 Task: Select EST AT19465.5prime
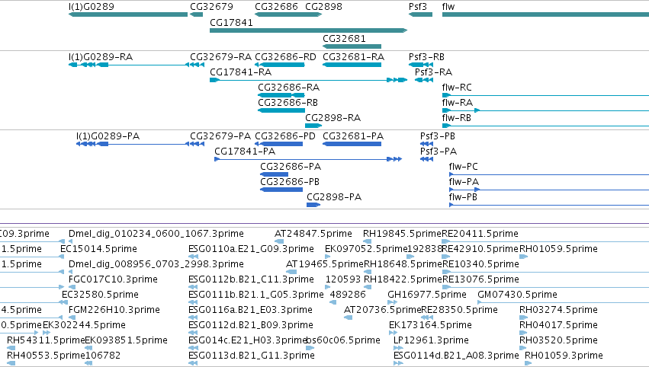tap(325, 264)
